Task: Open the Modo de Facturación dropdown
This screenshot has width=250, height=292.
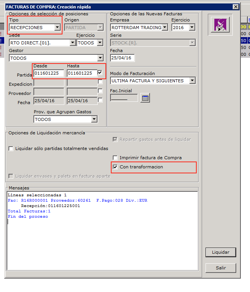Action: click(192, 81)
